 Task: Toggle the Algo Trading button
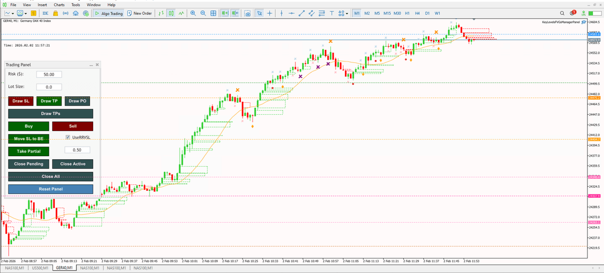(108, 14)
